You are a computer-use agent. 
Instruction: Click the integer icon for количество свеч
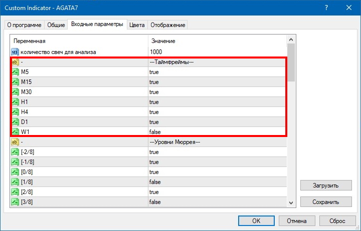15,52
